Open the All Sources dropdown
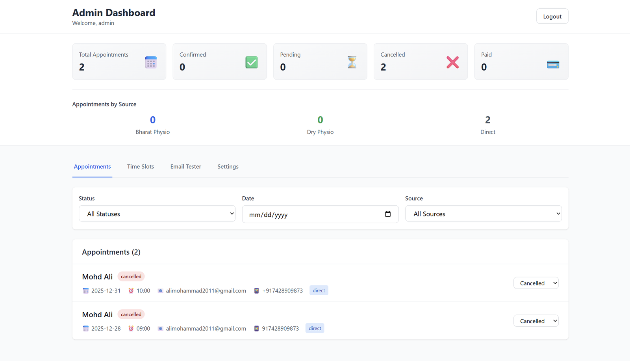 484,214
